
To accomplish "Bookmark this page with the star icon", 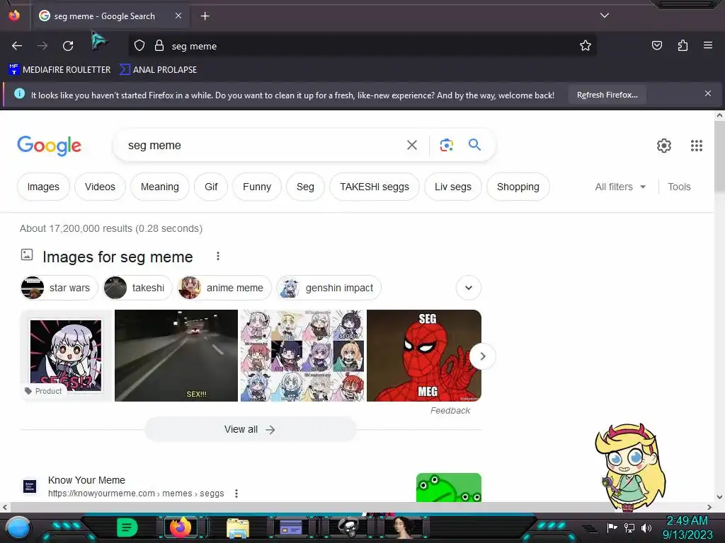I will tap(586, 46).
